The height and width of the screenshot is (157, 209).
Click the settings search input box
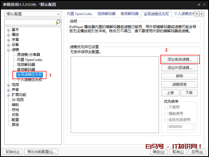30,22
